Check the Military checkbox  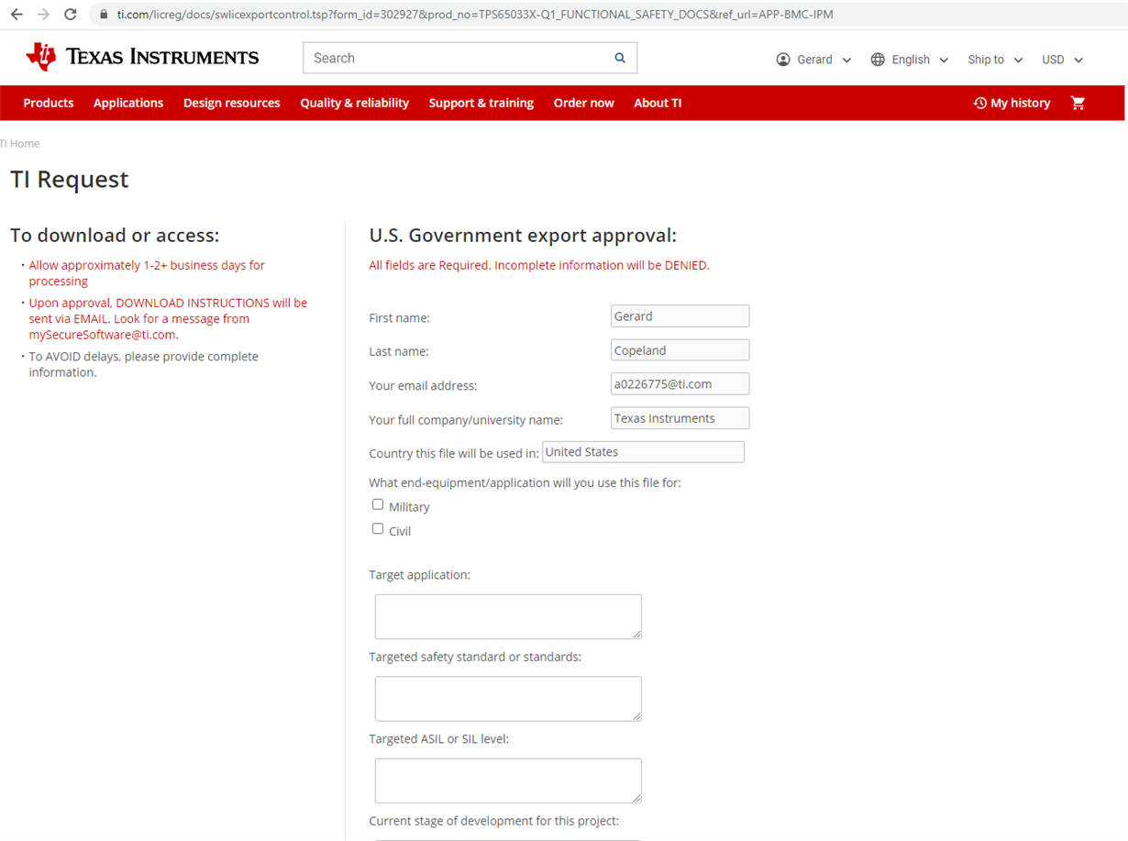pyautogui.click(x=378, y=504)
